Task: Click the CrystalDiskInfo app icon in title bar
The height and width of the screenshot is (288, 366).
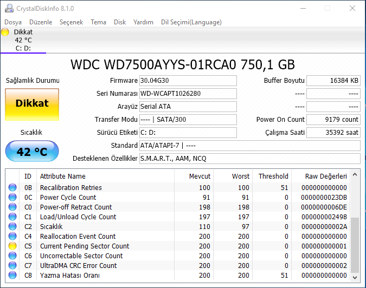Action: [9, 8]
